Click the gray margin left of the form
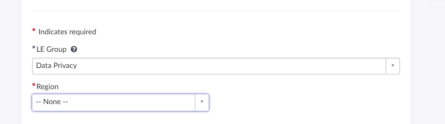Screen dimensions: 445x124 (10, 62)
